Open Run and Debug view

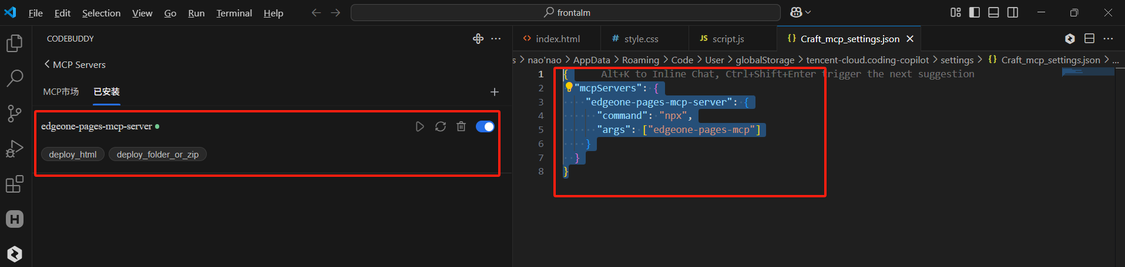pyautogui.click(x=15, y=149)
